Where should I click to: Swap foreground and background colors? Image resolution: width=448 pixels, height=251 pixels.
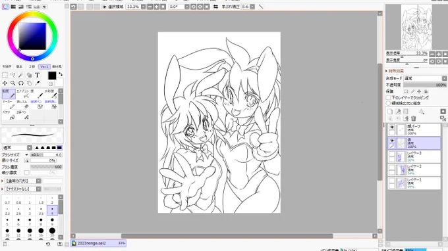coord(61,74)
